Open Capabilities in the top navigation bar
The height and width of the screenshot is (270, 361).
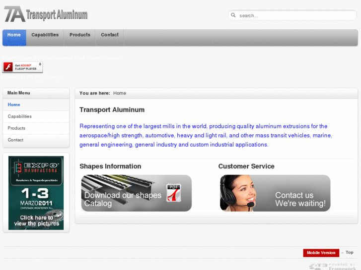pos(45,38)
